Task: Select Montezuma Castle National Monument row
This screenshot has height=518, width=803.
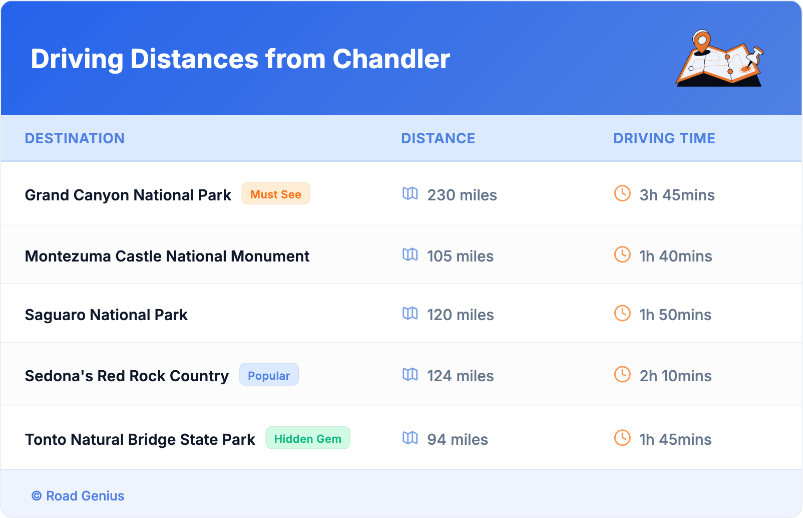Action: pyautogui.click(x=167, y=256)
